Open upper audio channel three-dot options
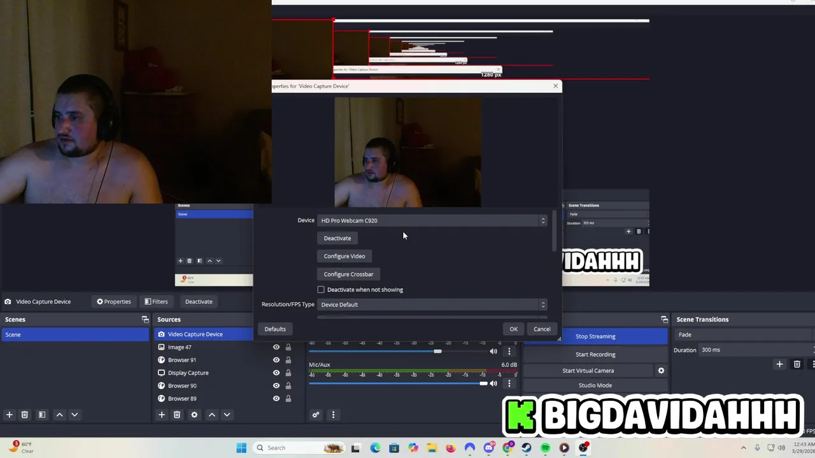The image size is (815, 458). (x=509, y=351)
